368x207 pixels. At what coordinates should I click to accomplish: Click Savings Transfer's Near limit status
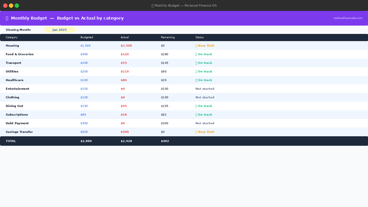coord(205,132)
